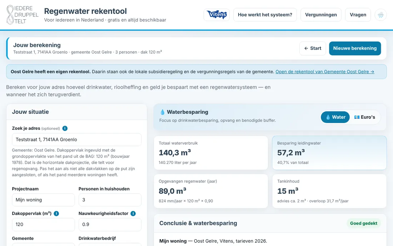Click the Tankinhoud card

coord(329,191)
